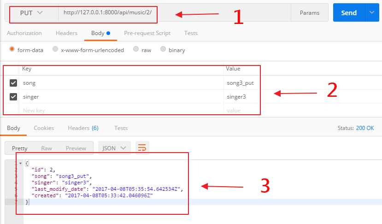Click the New key placeholder field

click(x=121, y=111)
